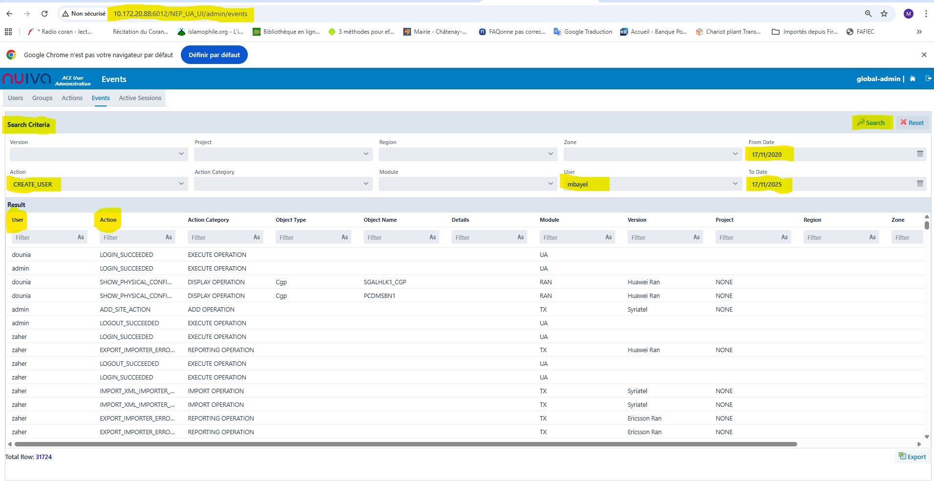Image resolution: width=934 pixels, height=484 pixels.
Task: Click the logout icon in the header
Action: (928, 79)
